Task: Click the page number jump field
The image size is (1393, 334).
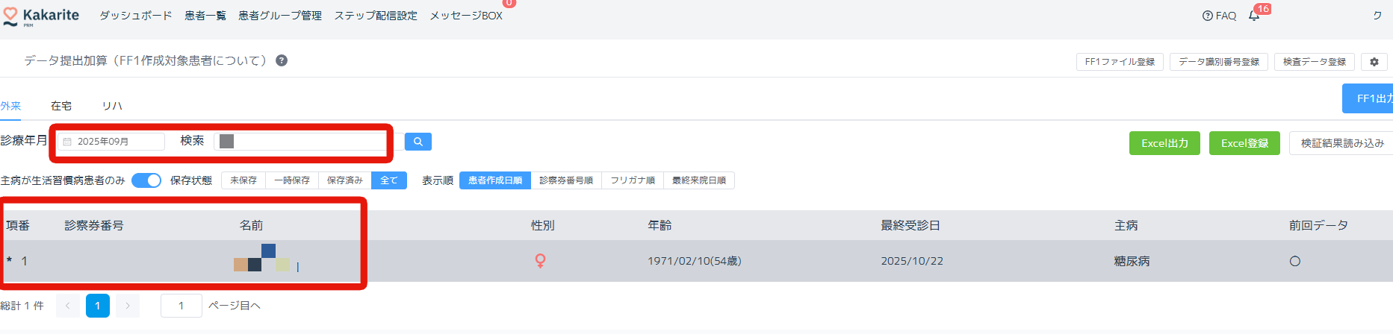Action: pyautogui.click(x=181, y=306)
